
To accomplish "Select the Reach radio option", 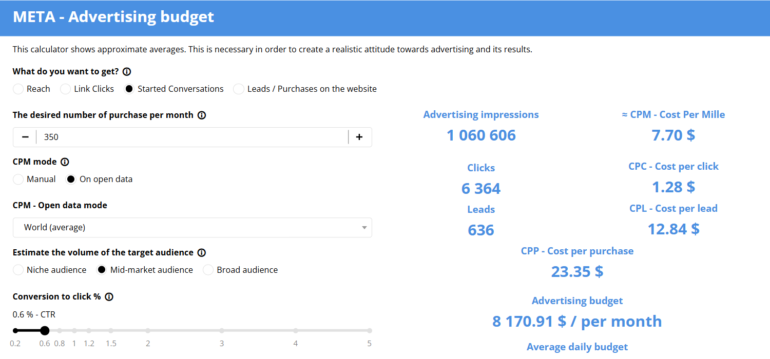I will [18, 89].
